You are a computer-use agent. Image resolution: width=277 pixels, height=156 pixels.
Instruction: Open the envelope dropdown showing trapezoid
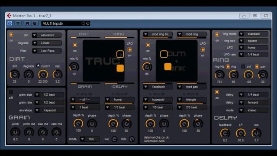49,110
